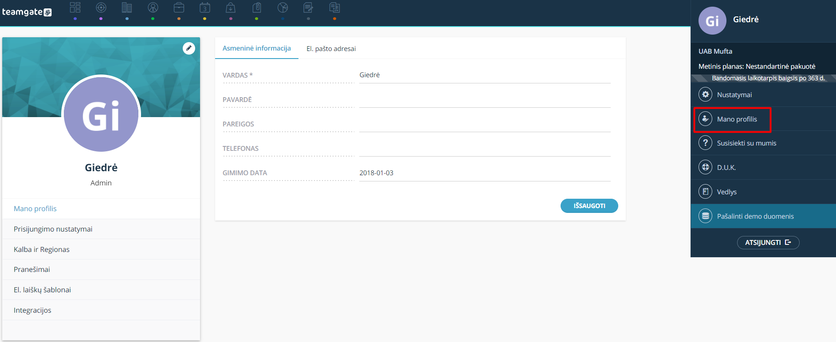836x342 pixels.
Task: Click the large Gi profile avatar
Action: tap(101, 114)
